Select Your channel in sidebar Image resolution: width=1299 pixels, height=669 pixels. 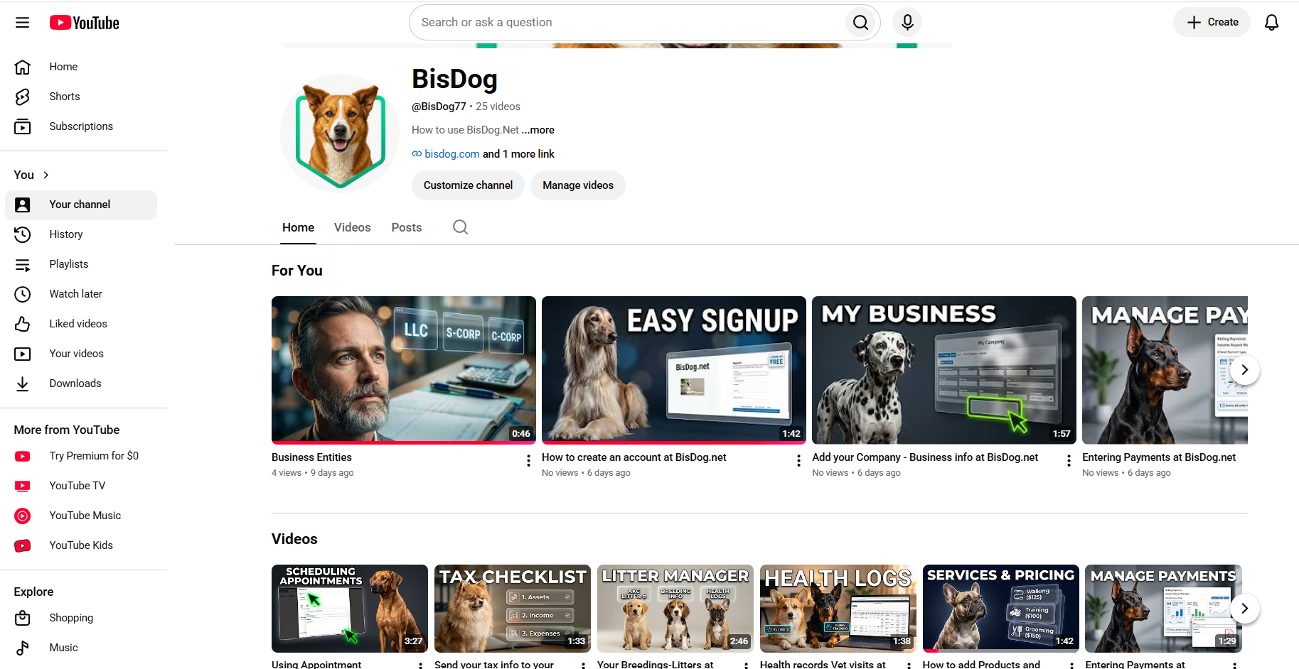click(81, 205)
